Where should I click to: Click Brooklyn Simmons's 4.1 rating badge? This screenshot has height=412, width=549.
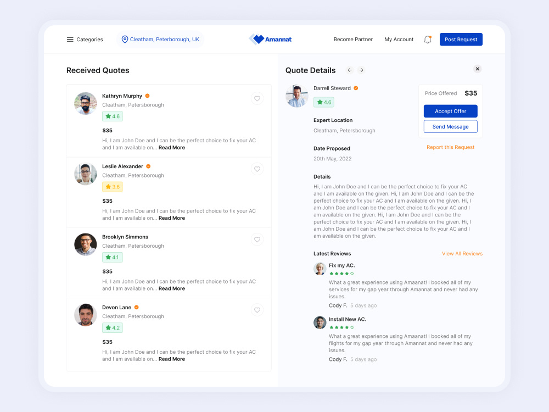pyautogui.click(x=113, y=257)
